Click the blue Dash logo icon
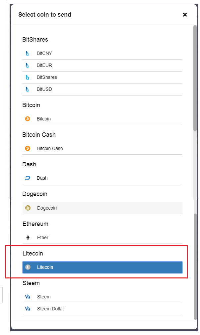The image size is (200, 335). click(x=28, y=178)
